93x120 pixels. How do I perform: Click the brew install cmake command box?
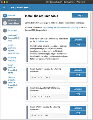[x=49, y=77]
